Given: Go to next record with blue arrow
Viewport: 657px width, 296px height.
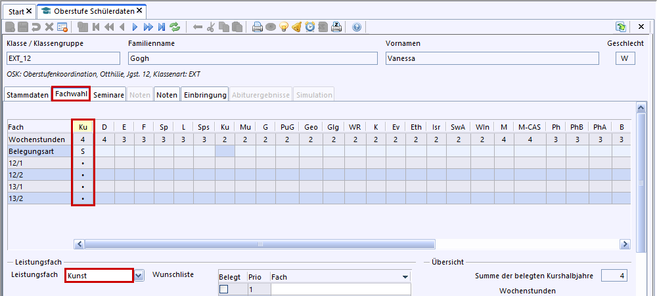Looking at the screenshot, I should 135,27.
